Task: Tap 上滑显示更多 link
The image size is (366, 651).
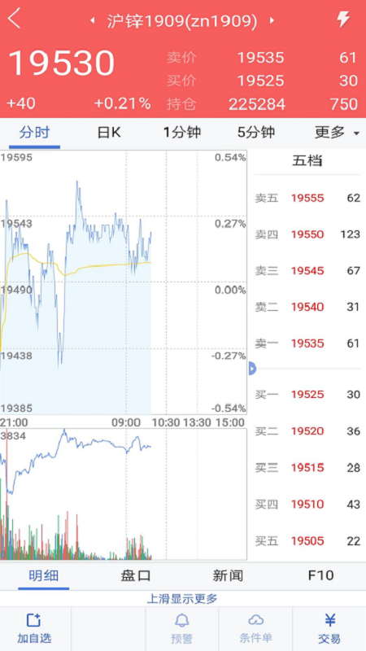Action: pyautogui.click(x=182, y=599)
